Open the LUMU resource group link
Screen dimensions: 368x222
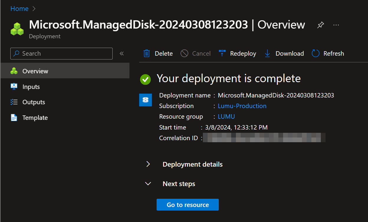[x=226, y=117]
